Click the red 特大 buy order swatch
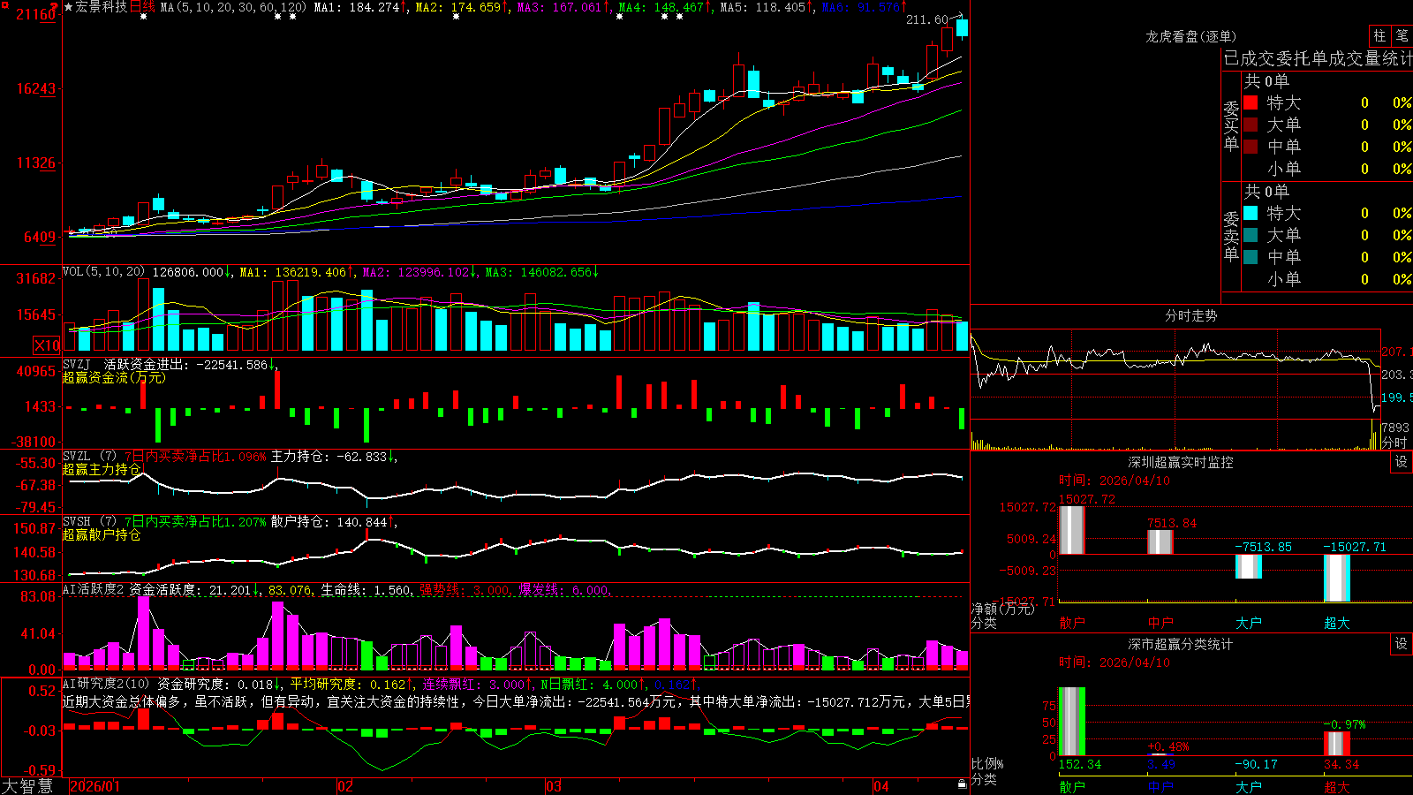 [1251, 102]
